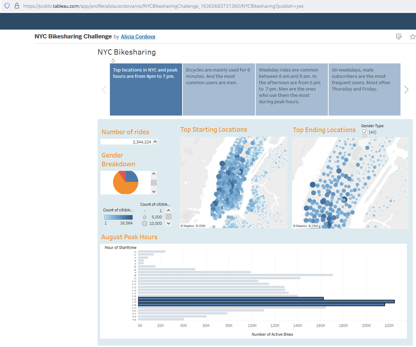Click the 'Gender Type' filter title
Image resolution: width=416 pixels, height=347 pixels.
pos(372,126)
